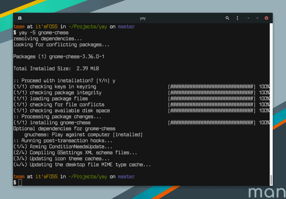The height and width of the screenshot is (199, 286).
Task: Click the 'Packages (1) gnome-chess-3.36.0-1' line
Action: point(59,57)
